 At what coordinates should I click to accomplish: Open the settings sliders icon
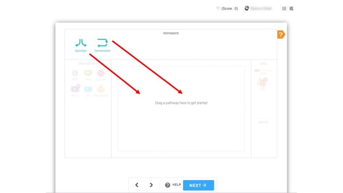point(291,9)
